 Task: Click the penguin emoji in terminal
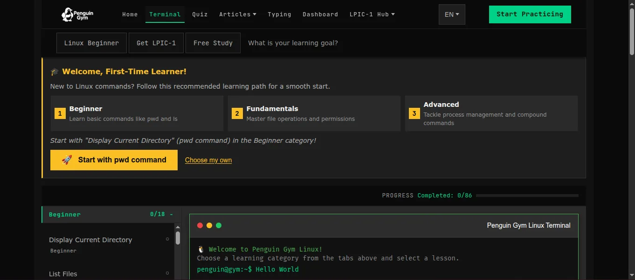201,249
